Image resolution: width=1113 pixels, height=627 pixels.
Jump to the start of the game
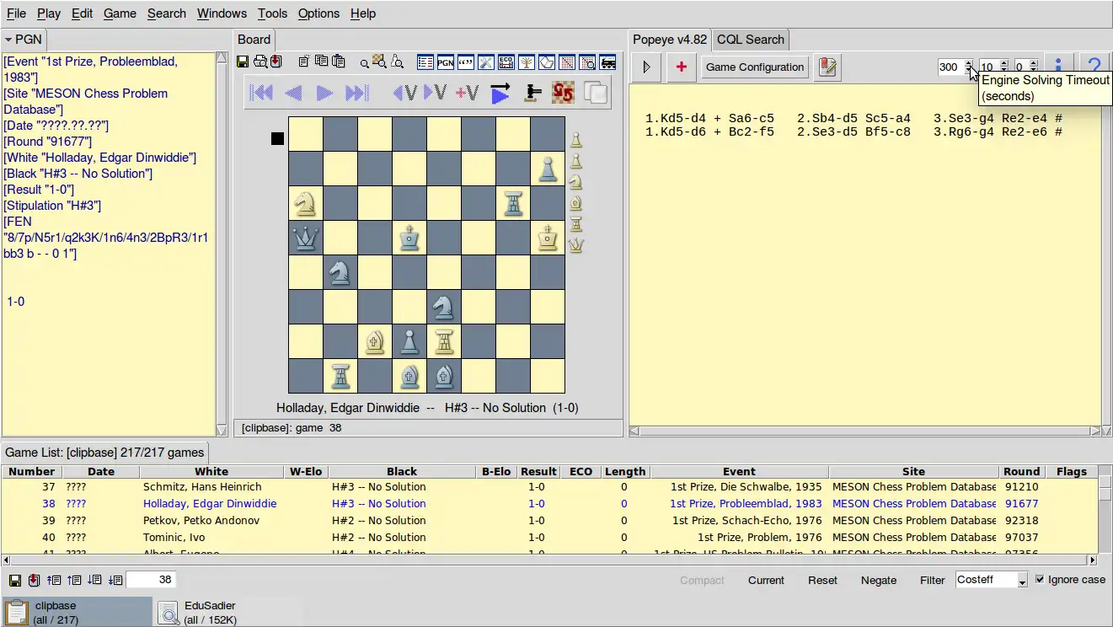[262, 93]
